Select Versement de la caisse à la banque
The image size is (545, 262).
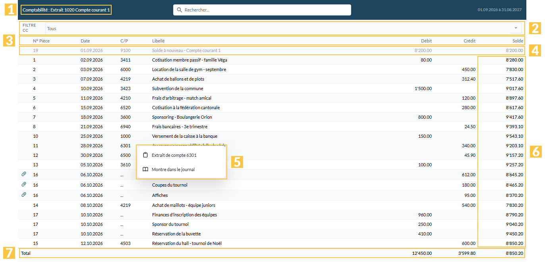[x=185, y=136]
